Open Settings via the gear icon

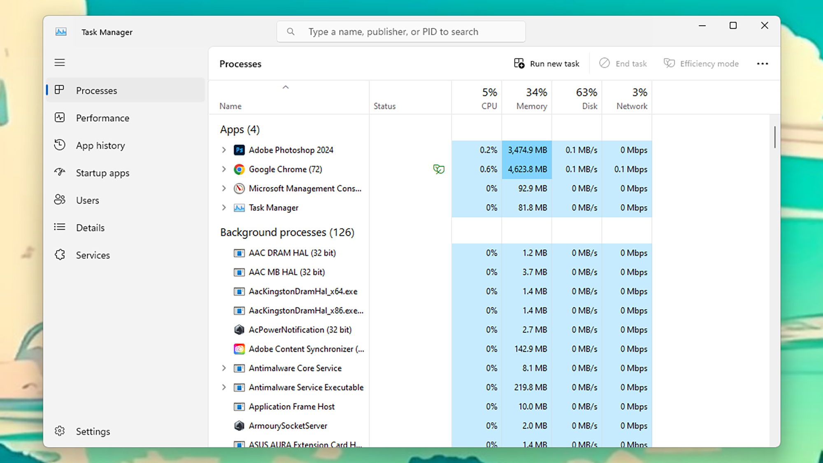[x=60, y=430]
